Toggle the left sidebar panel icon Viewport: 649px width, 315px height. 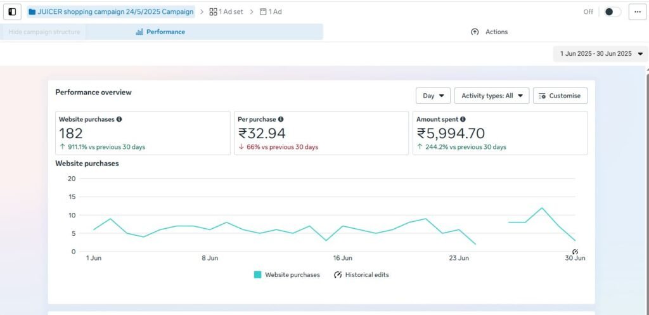pyautogui.click(x=12, y=11)
